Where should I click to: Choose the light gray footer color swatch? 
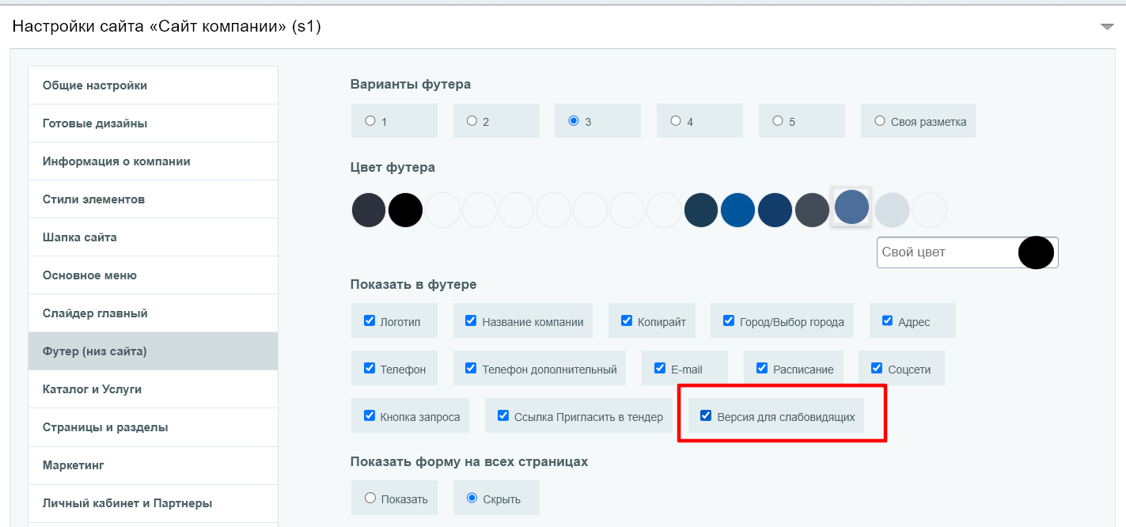(x=892, y=210)
